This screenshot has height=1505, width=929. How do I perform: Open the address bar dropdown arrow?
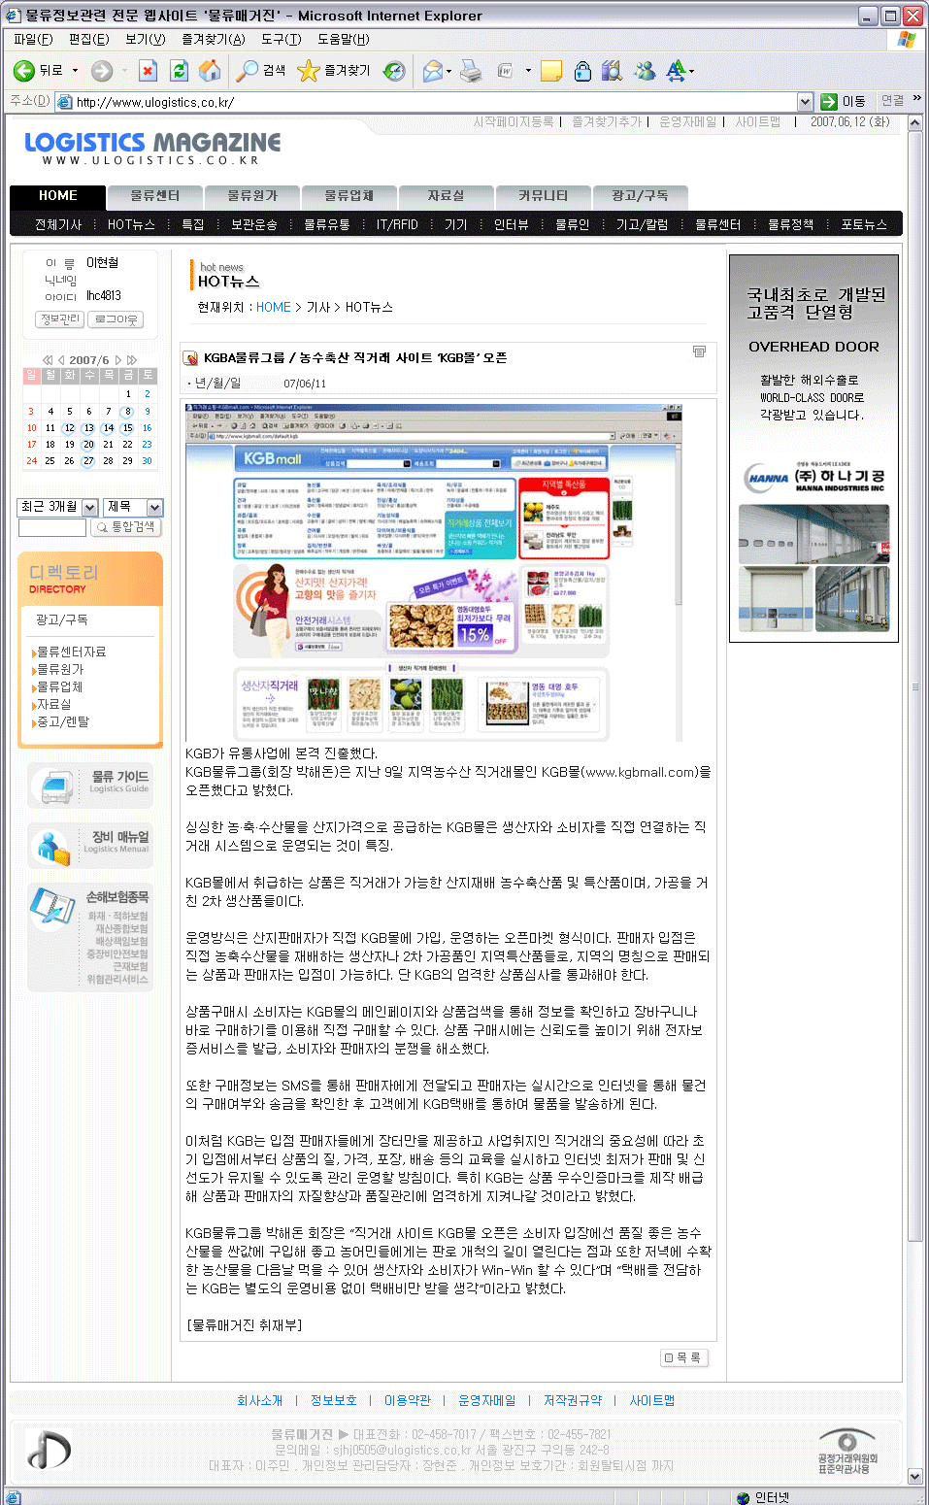pos(805,101)
